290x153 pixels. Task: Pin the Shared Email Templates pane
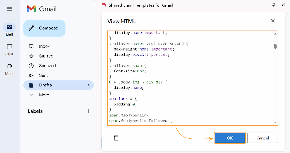[274, 5]
